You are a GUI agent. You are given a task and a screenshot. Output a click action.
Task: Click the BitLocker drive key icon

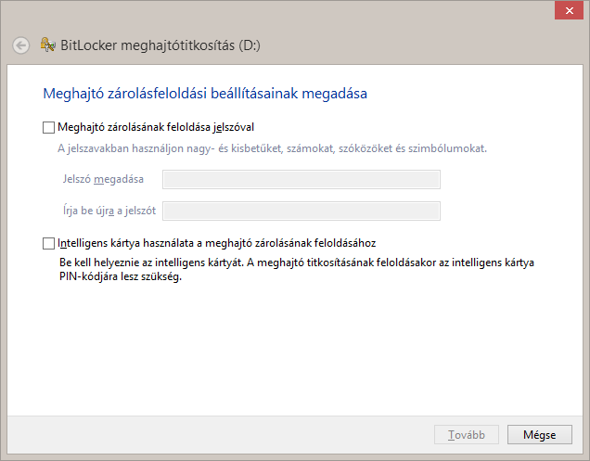(x=48, y=45)
